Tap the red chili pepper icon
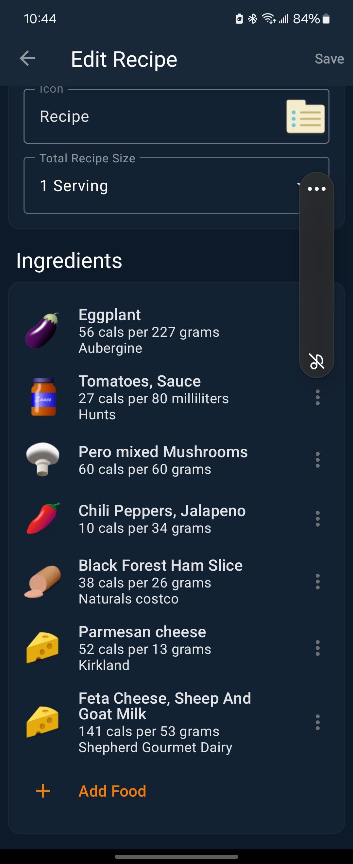353x864 pixels. pos(43,518)
